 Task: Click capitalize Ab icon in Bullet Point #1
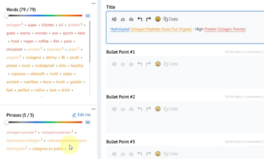[x=131, y=64]
